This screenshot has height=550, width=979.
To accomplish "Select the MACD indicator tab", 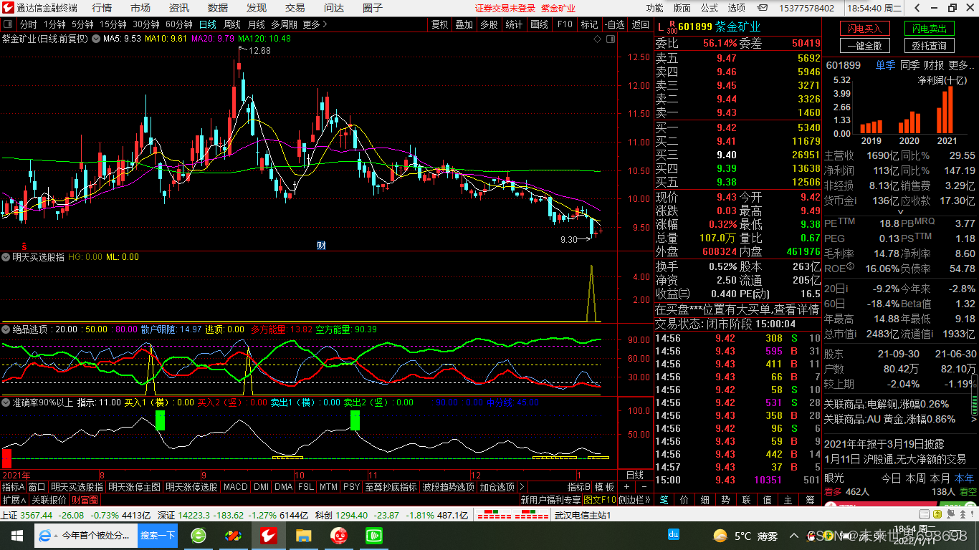I will point(235,487).
